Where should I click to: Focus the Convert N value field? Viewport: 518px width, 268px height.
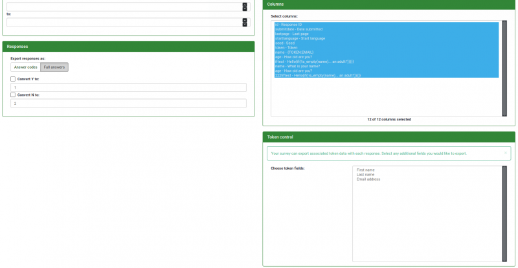click(x=128, y=103)
